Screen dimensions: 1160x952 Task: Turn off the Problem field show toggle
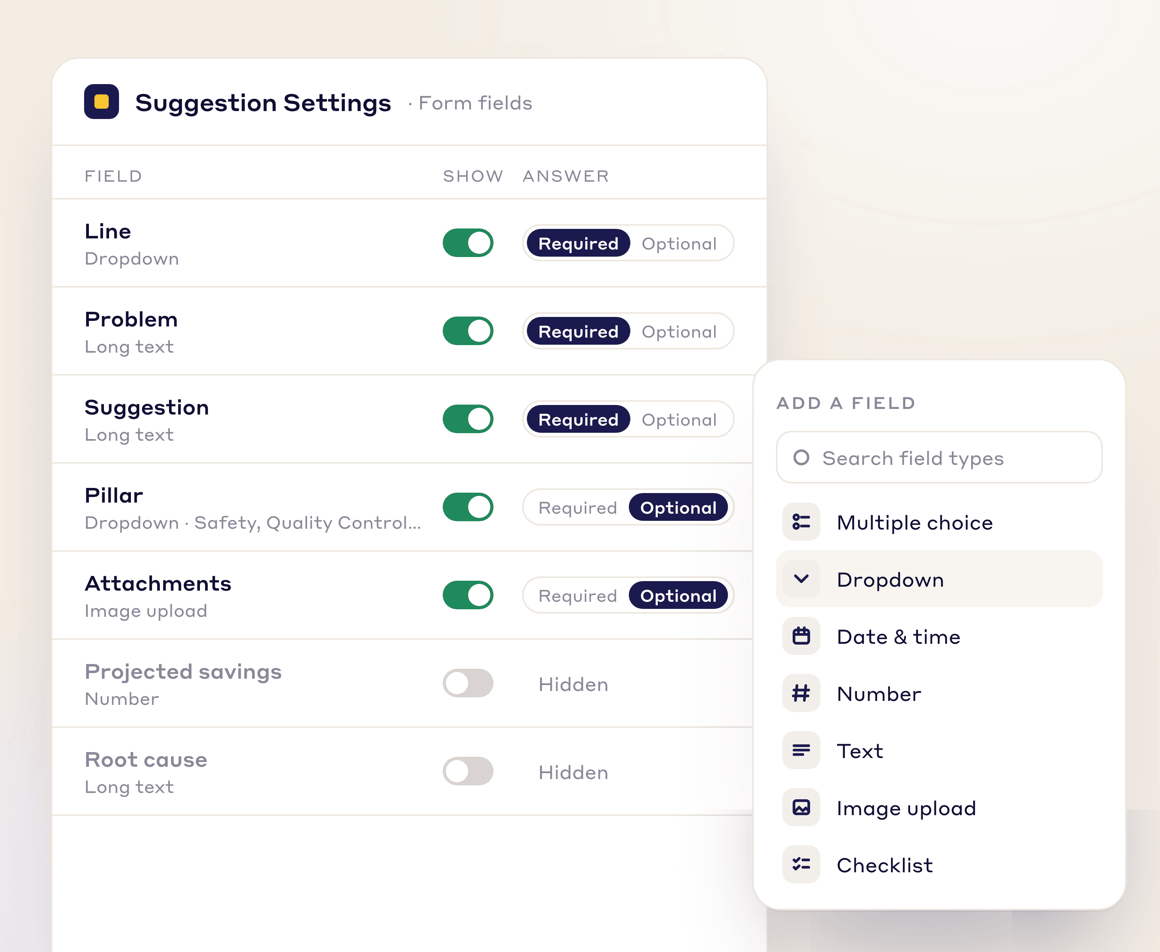tap(468, 331)
